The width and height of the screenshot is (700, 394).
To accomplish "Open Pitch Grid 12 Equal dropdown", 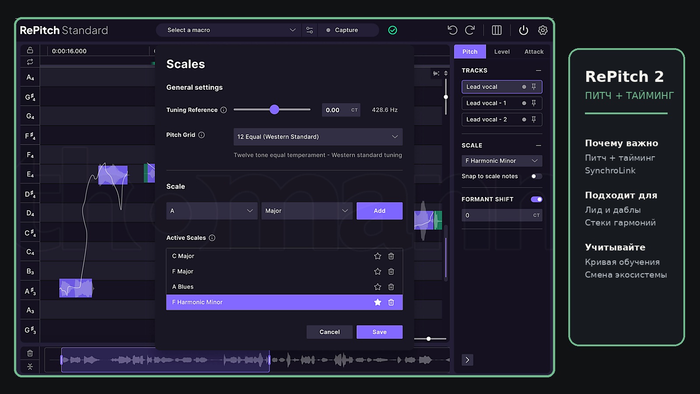I will coord(318,137).
